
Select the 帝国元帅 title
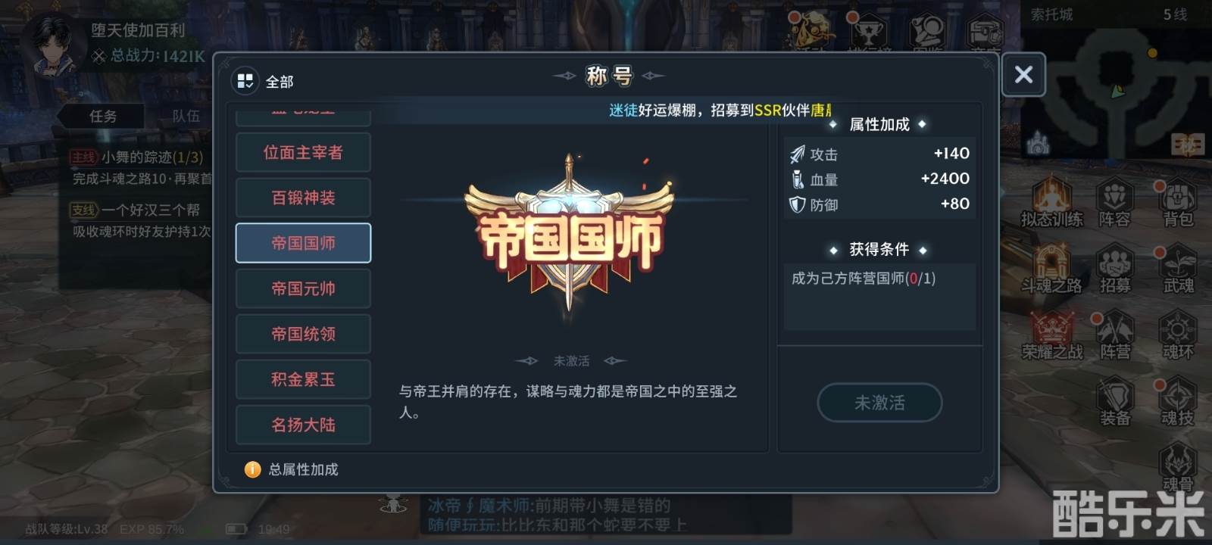[x=303, y=288]
